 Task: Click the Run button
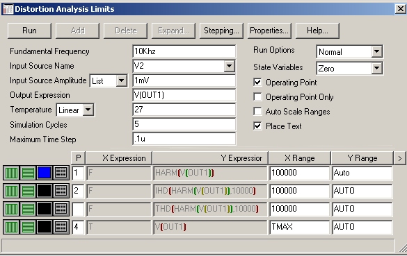30,31
